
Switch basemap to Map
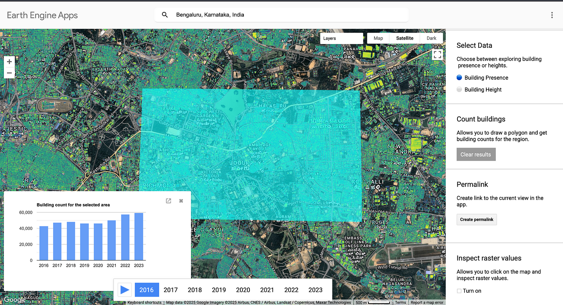378,38
